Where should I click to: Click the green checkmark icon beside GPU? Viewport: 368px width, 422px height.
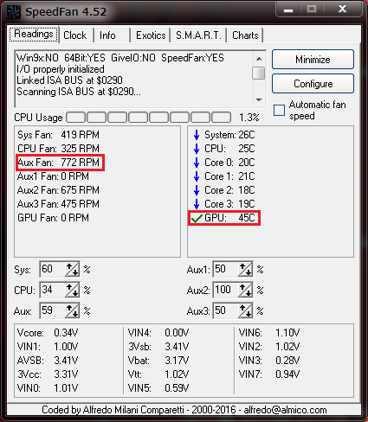(x=197, y=218)
